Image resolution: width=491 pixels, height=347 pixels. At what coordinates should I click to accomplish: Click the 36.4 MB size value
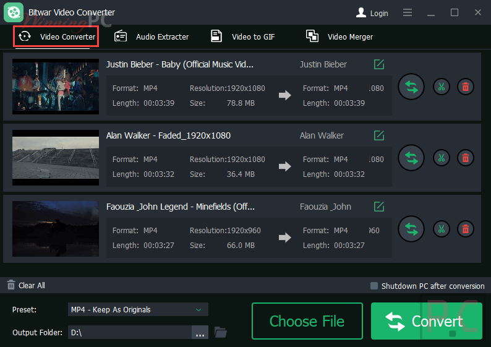241,174
